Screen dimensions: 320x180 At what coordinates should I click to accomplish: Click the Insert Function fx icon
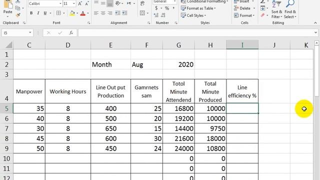(71, 33)
